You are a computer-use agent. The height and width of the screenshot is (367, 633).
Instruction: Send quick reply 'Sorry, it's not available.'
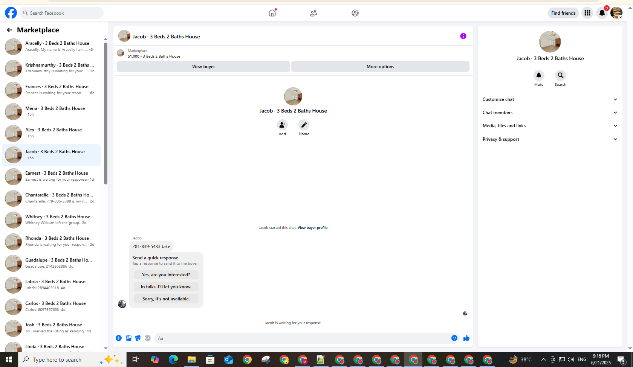[166, 299]
